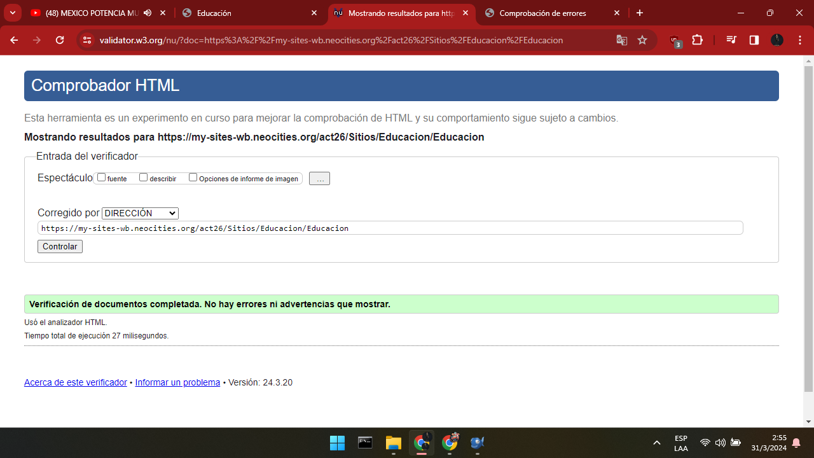Open the clock and date 31/3/2024
The width and height of the screenshot is (814, 458).
[769, 443]
